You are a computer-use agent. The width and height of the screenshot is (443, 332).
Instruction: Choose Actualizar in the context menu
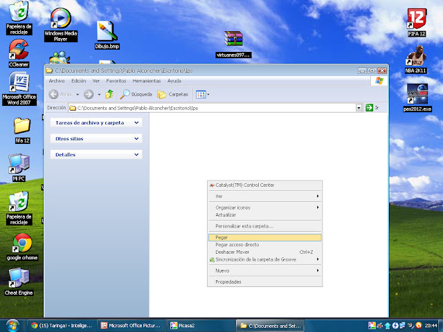[264, 215]
